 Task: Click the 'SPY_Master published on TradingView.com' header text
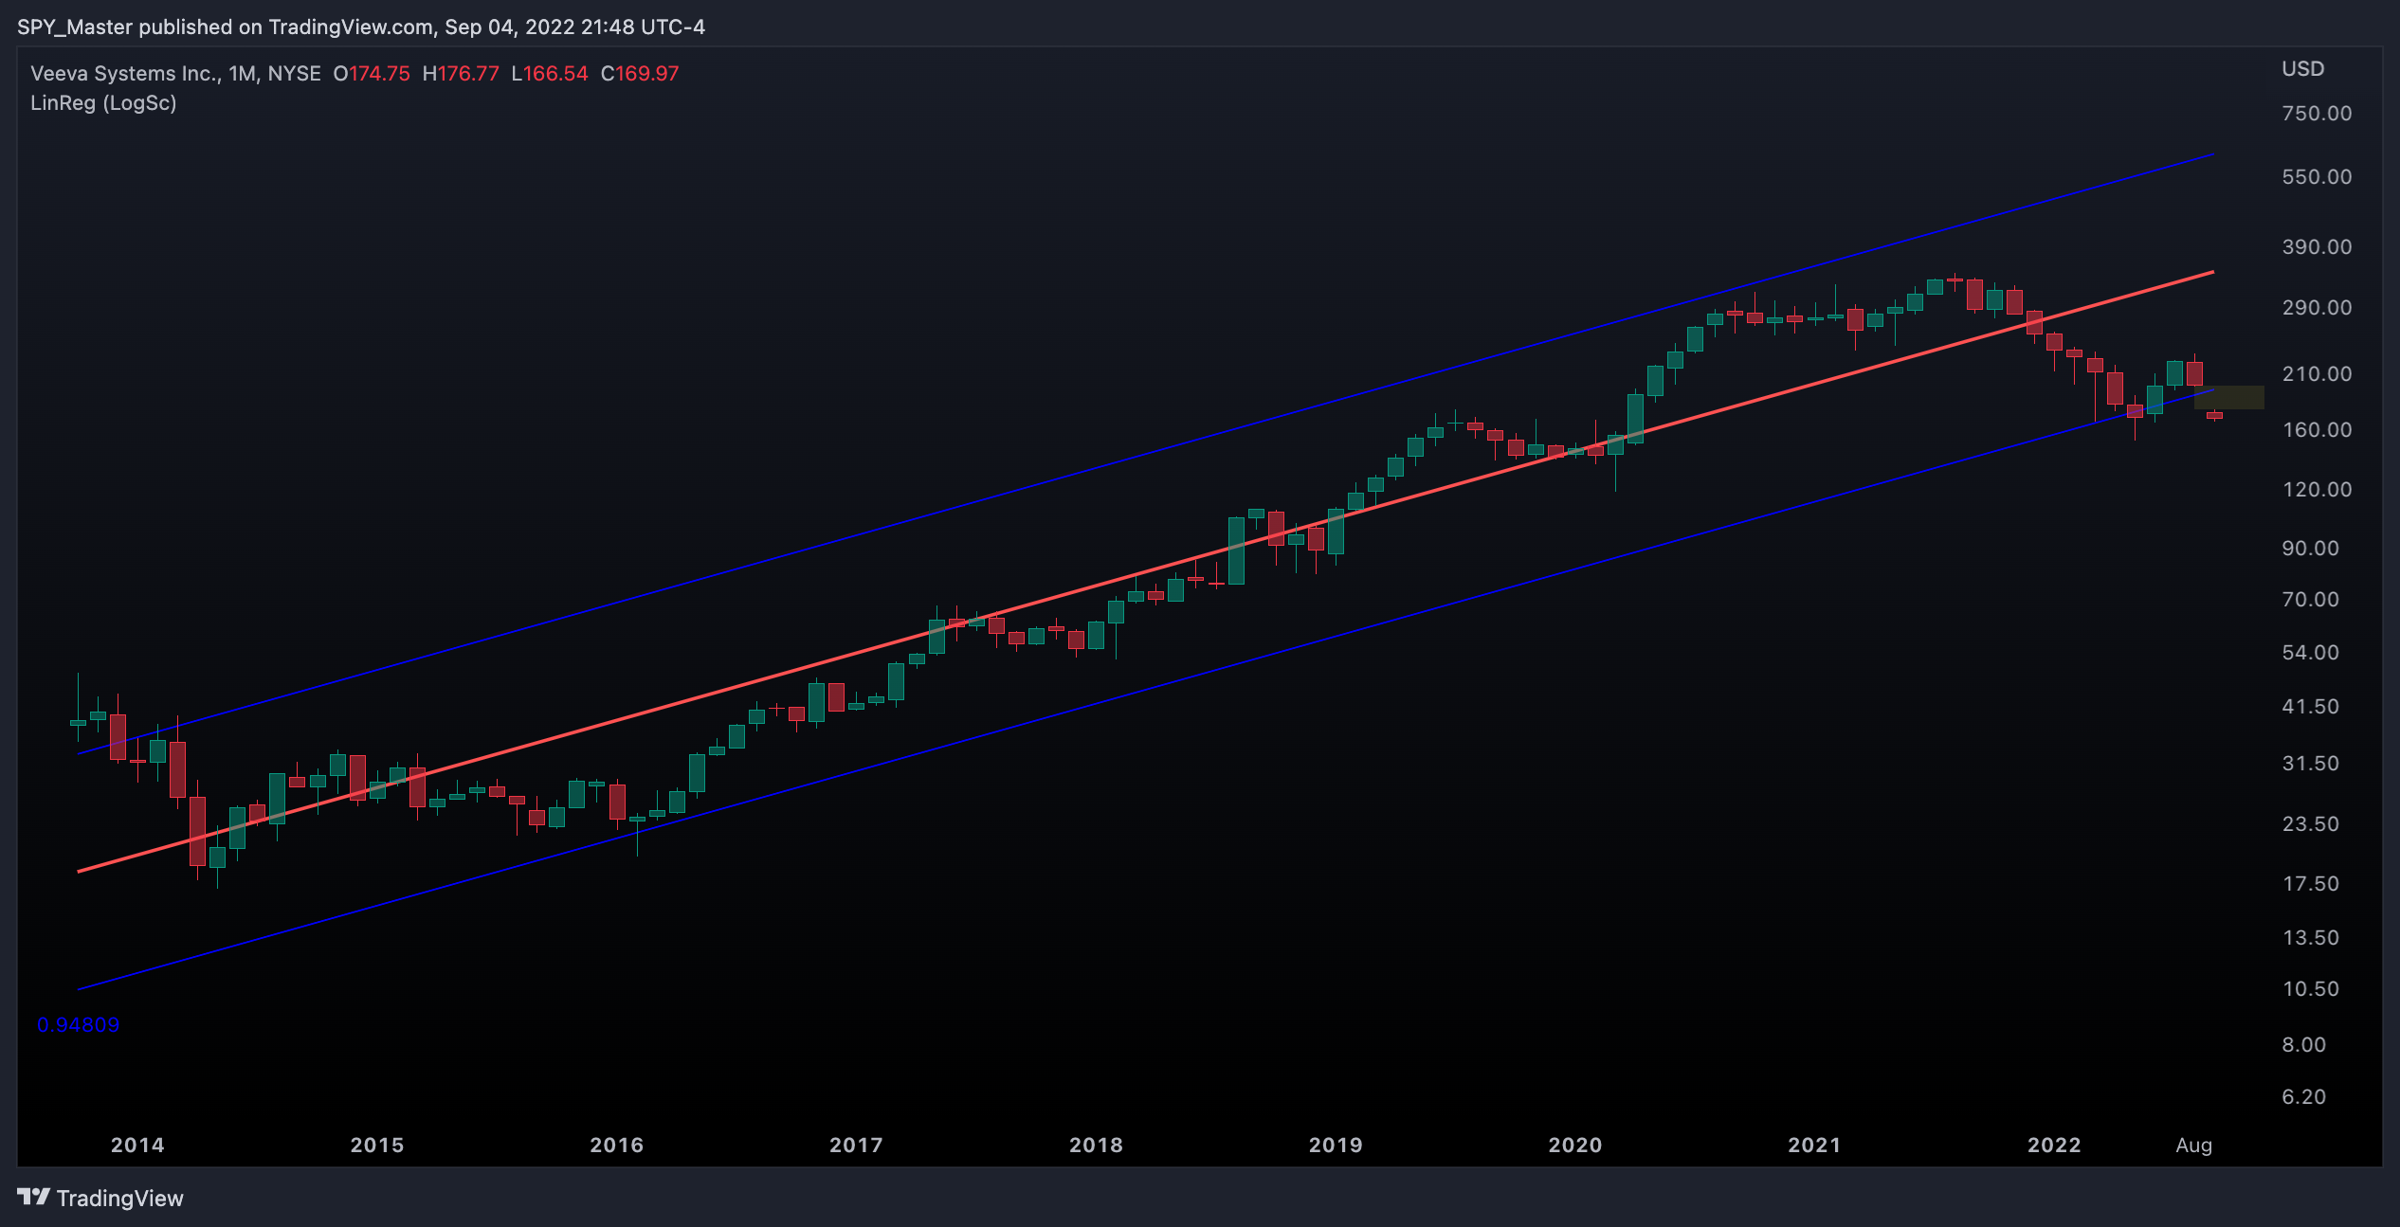pyautogui.click(x=225, y=27)
